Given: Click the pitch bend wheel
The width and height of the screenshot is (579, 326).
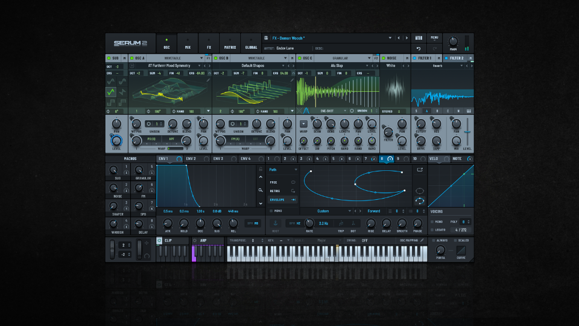Looking at the screenshot, I should [x=112, y=249].
